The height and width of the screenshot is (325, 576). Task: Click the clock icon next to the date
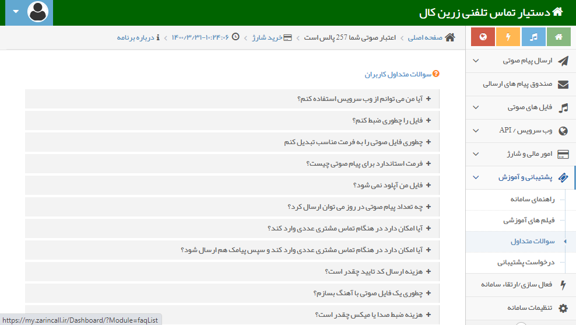236,37
